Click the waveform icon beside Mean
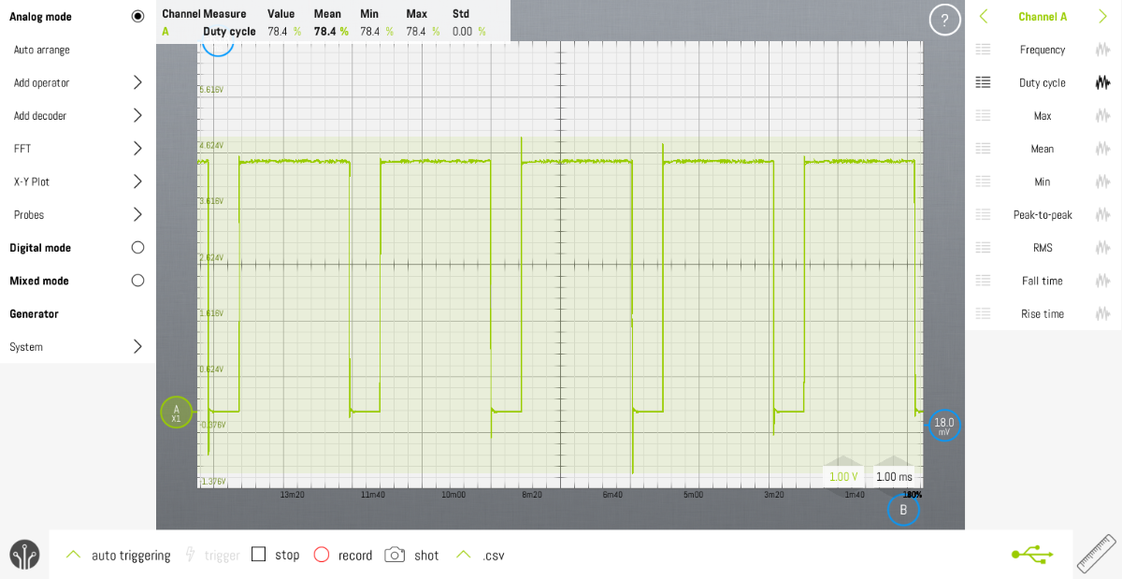The image size is (1122, 579). click(x=1103, y=149)
